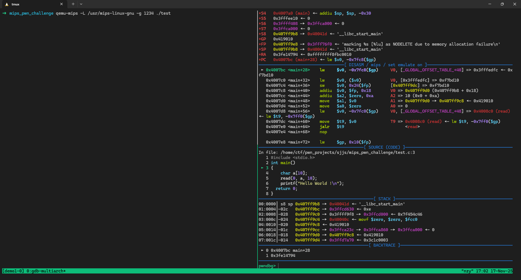Click the read(0, a, 10) source line

click(298, 178)
